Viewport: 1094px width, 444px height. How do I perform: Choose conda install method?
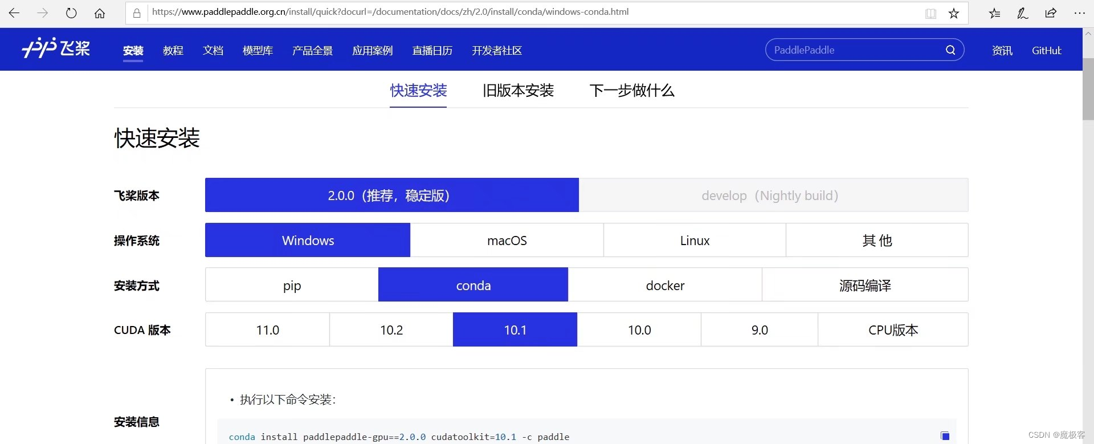473,284
